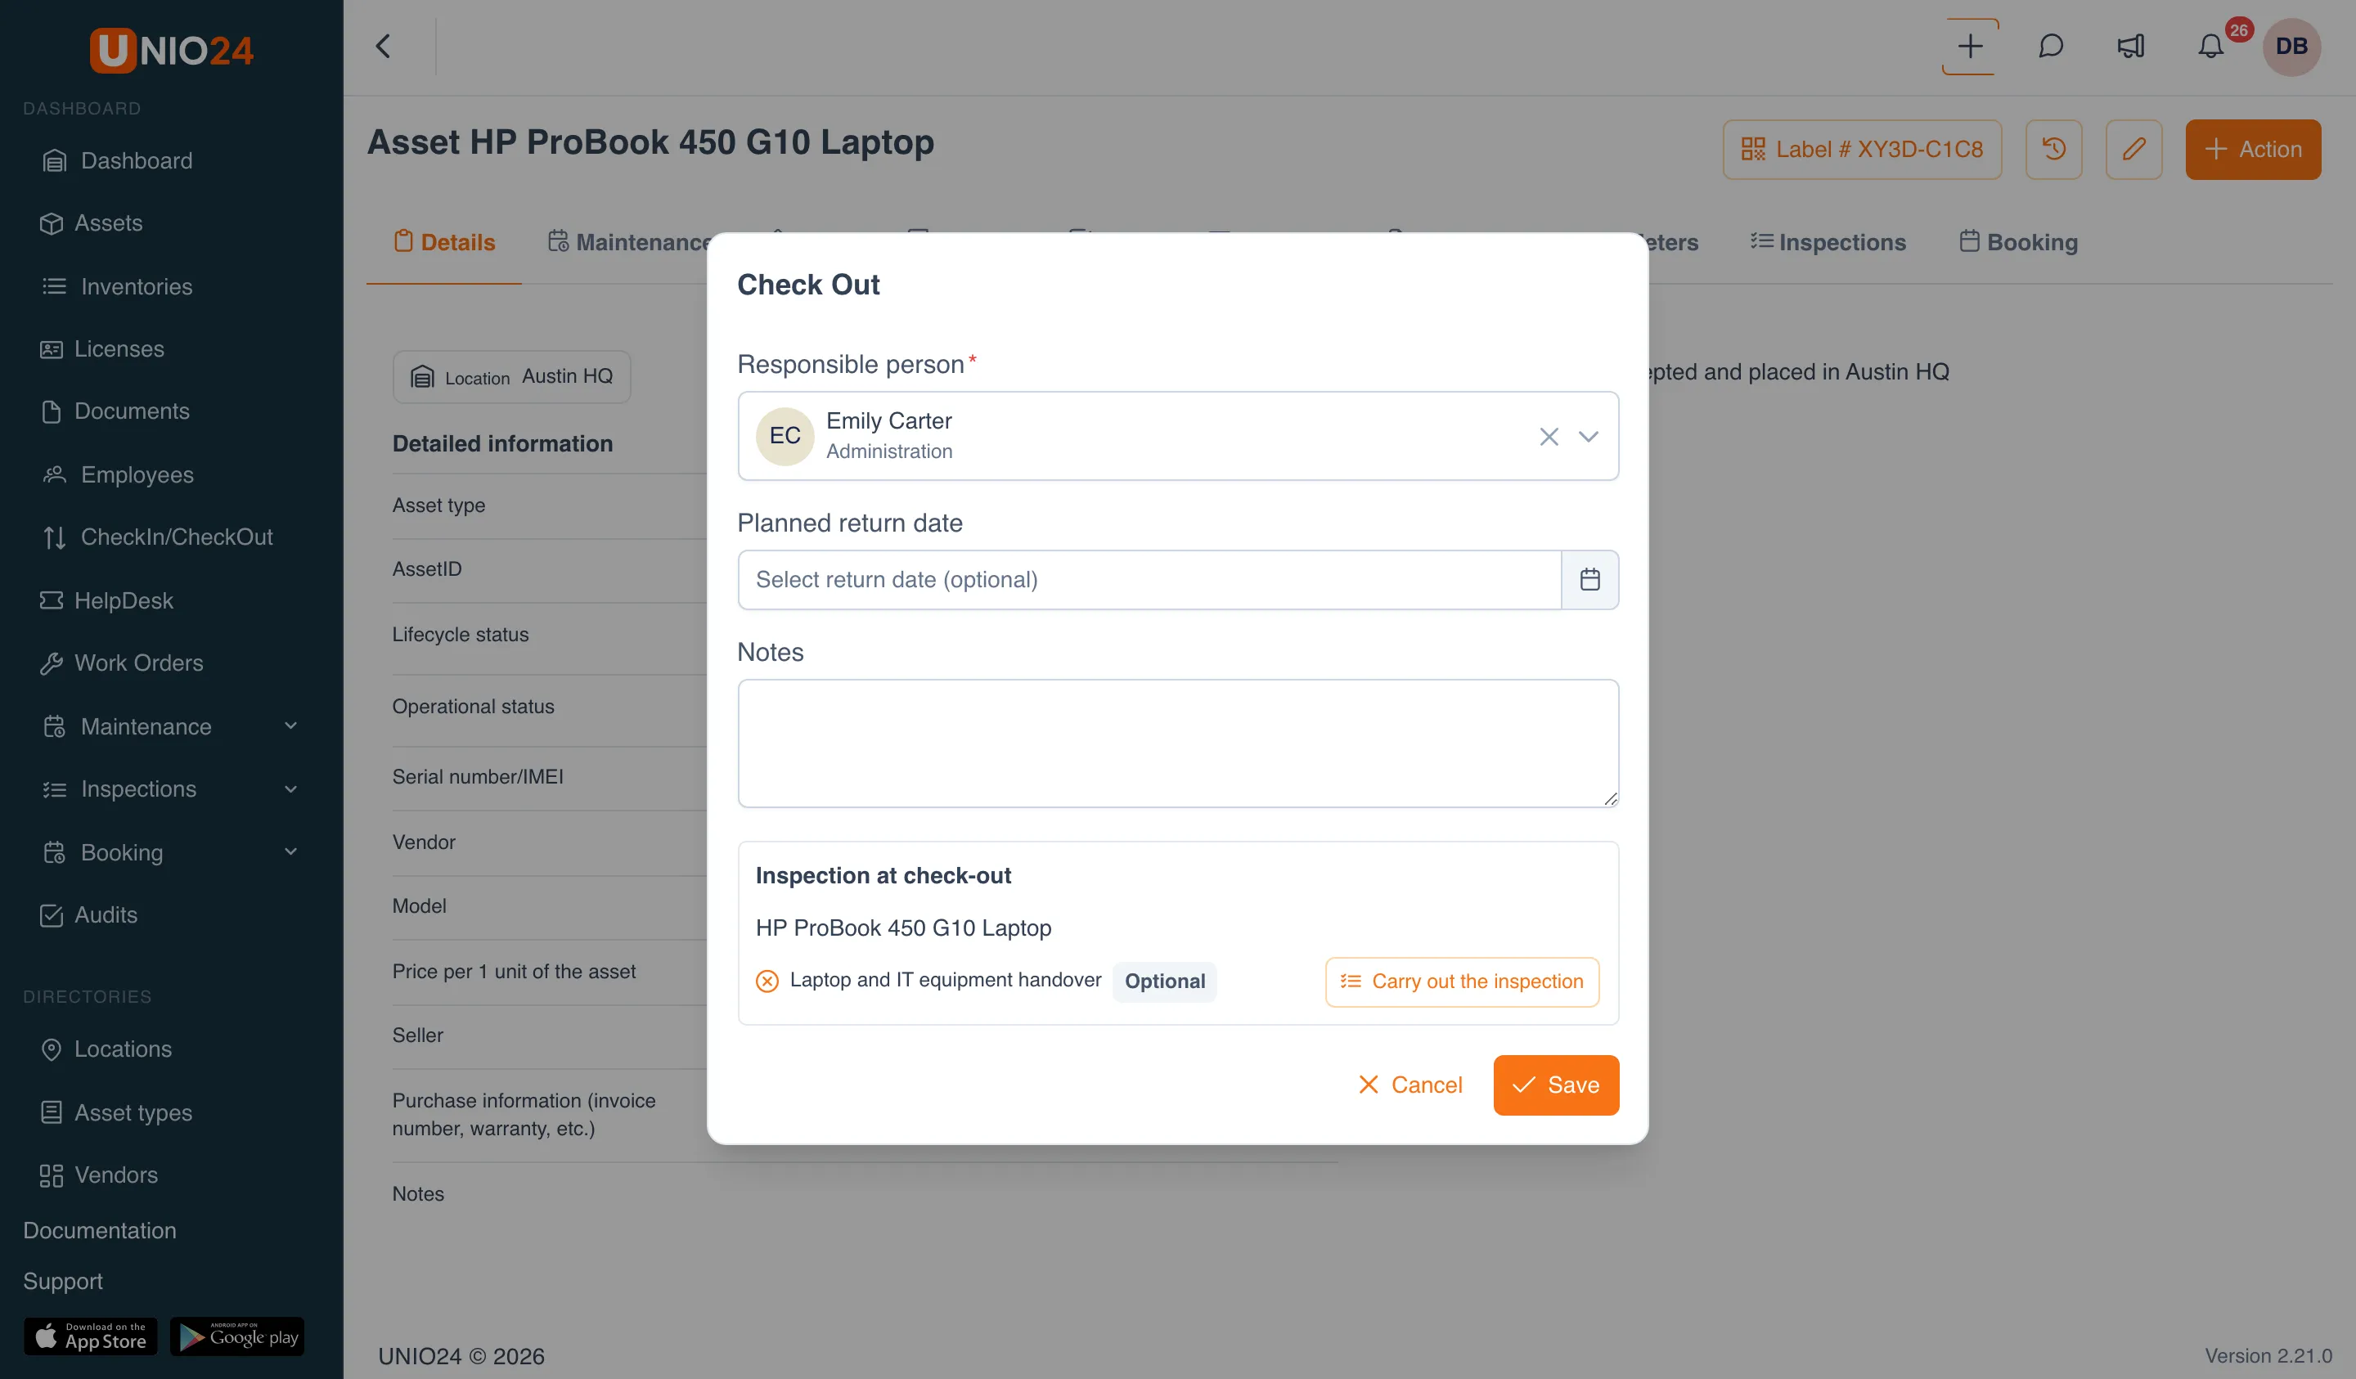Open the calendar date picker icon
The image size is (2356, 1379).
pos(1589,580)
